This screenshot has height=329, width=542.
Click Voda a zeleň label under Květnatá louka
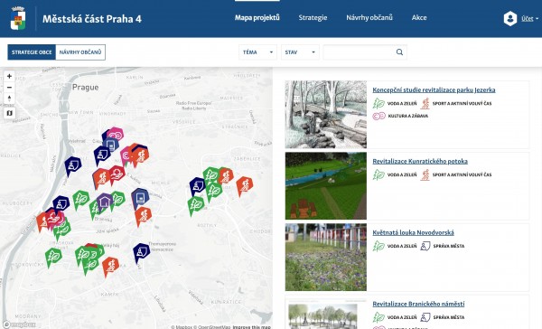click(402, 246)
